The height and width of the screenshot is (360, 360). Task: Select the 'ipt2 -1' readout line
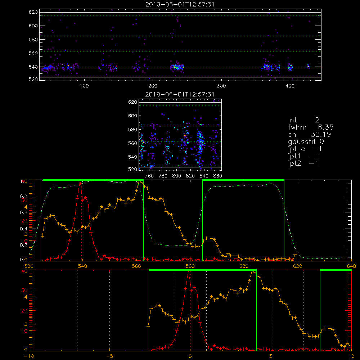click(x=303, y=163)
